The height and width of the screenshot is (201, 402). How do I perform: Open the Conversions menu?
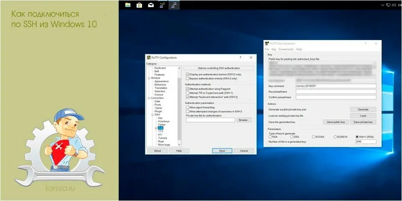[286, 49]
